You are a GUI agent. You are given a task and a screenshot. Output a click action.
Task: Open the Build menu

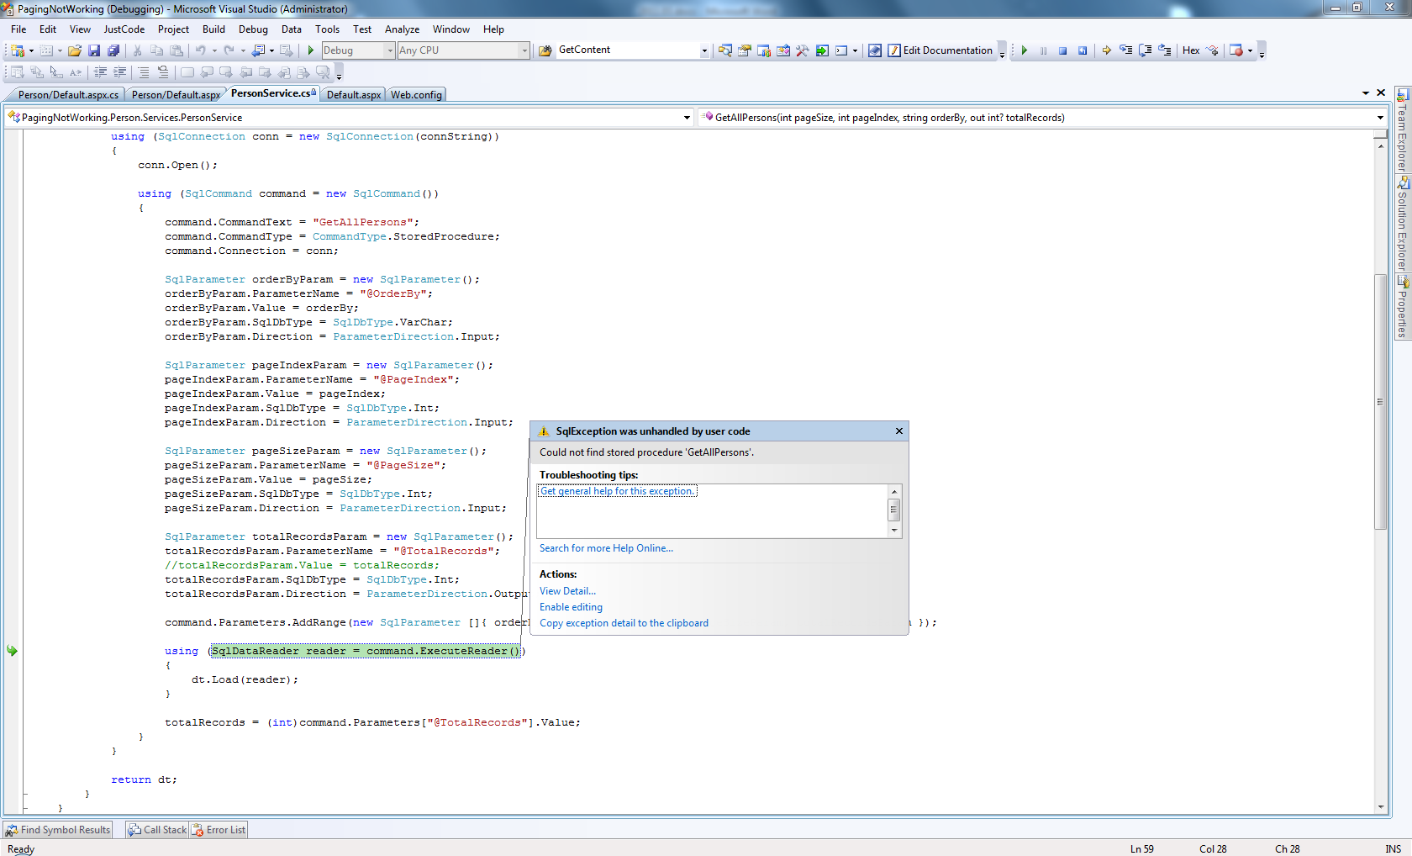click(213, 29)
